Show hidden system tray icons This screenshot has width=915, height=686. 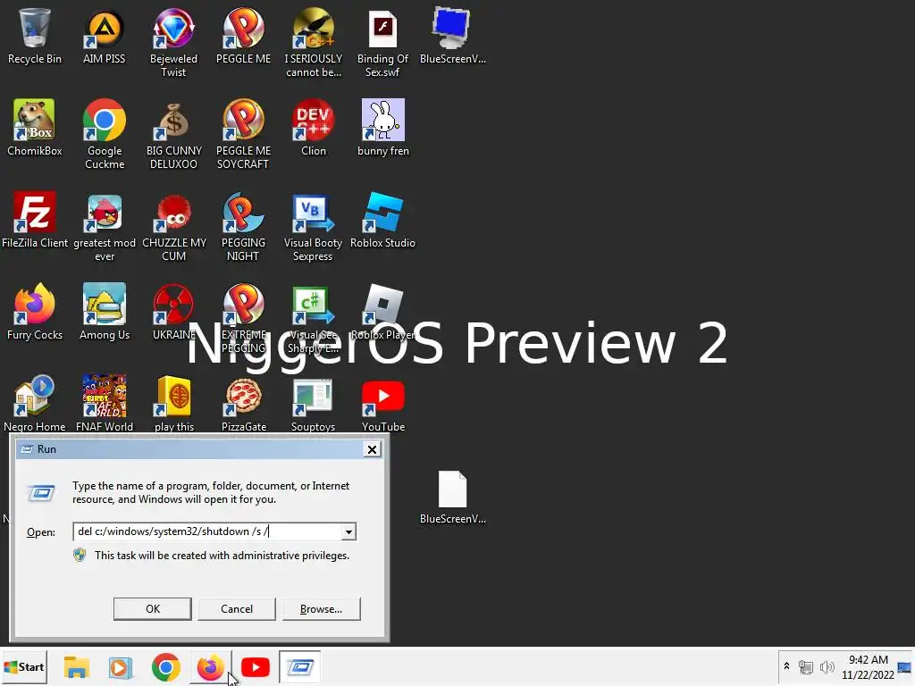tap(786, 666)
